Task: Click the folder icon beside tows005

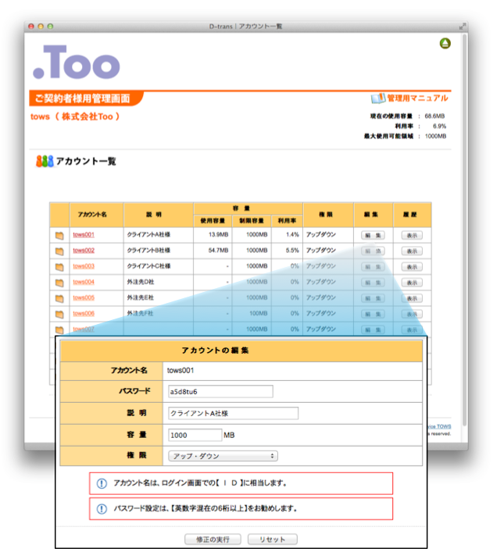Action: (59, 298)
